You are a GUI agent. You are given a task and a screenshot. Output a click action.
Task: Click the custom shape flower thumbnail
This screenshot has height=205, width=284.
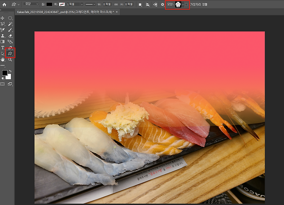[178, 5]
